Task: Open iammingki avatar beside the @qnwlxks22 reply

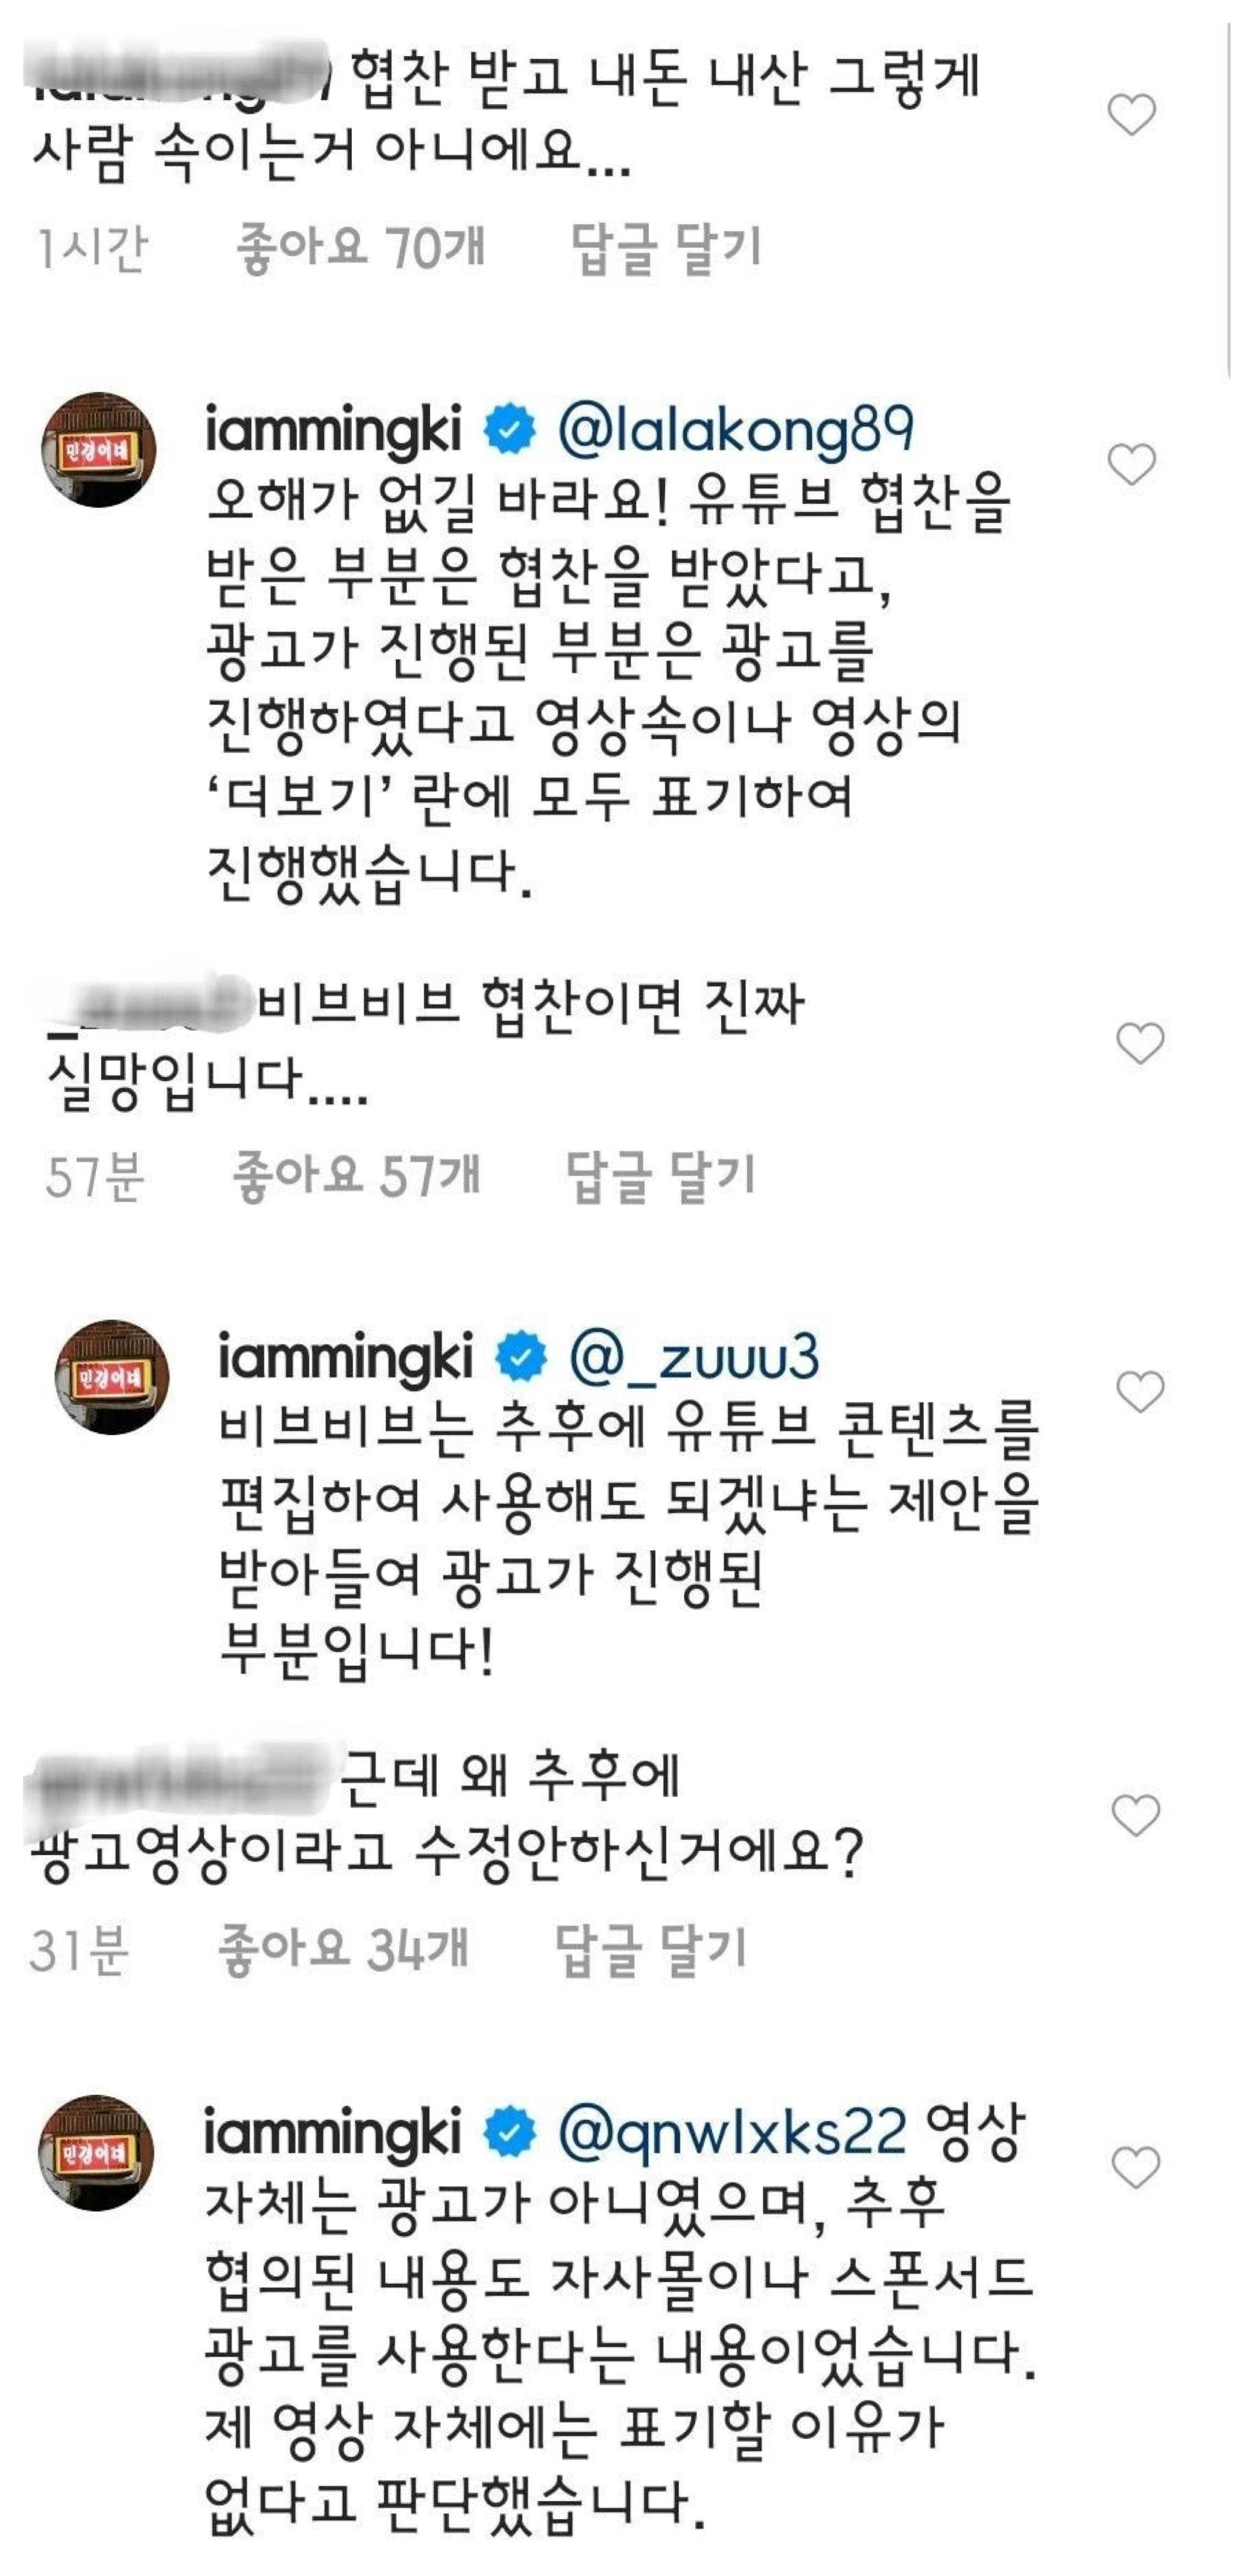Action: pos(96,2152)
